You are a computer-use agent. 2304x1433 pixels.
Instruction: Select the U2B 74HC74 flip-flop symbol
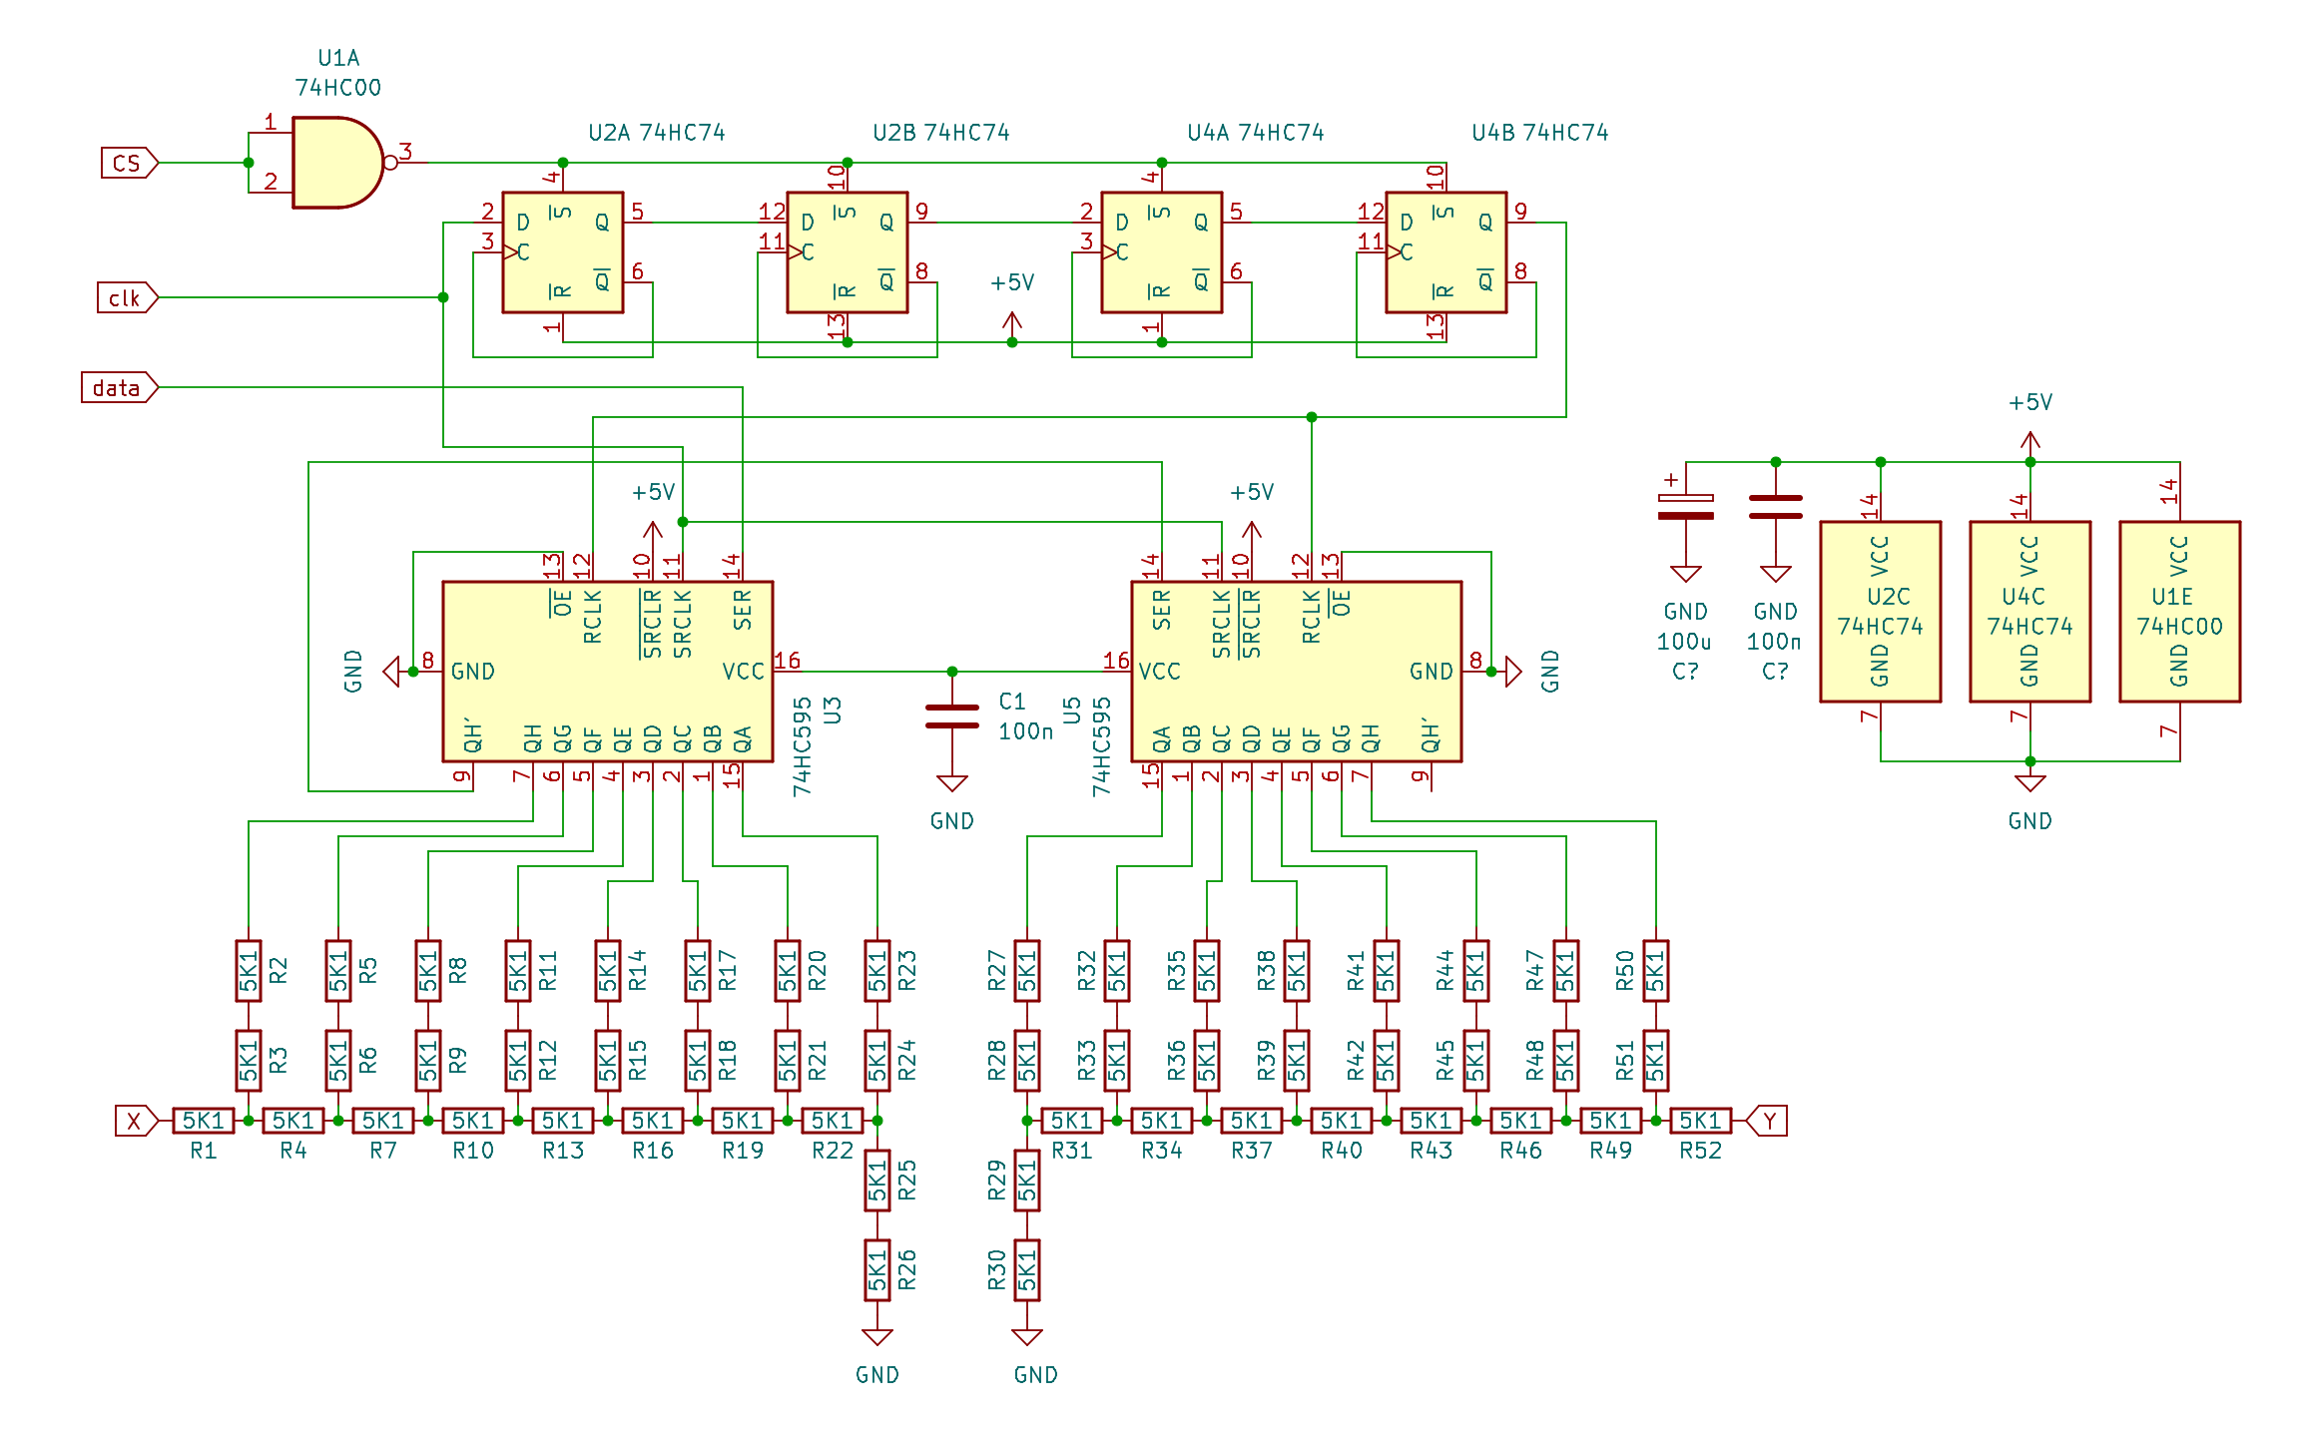[847, 252]
